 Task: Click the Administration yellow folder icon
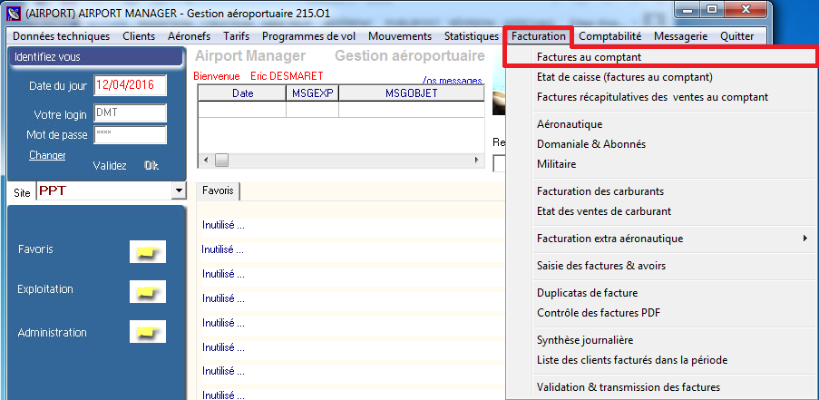144,333
